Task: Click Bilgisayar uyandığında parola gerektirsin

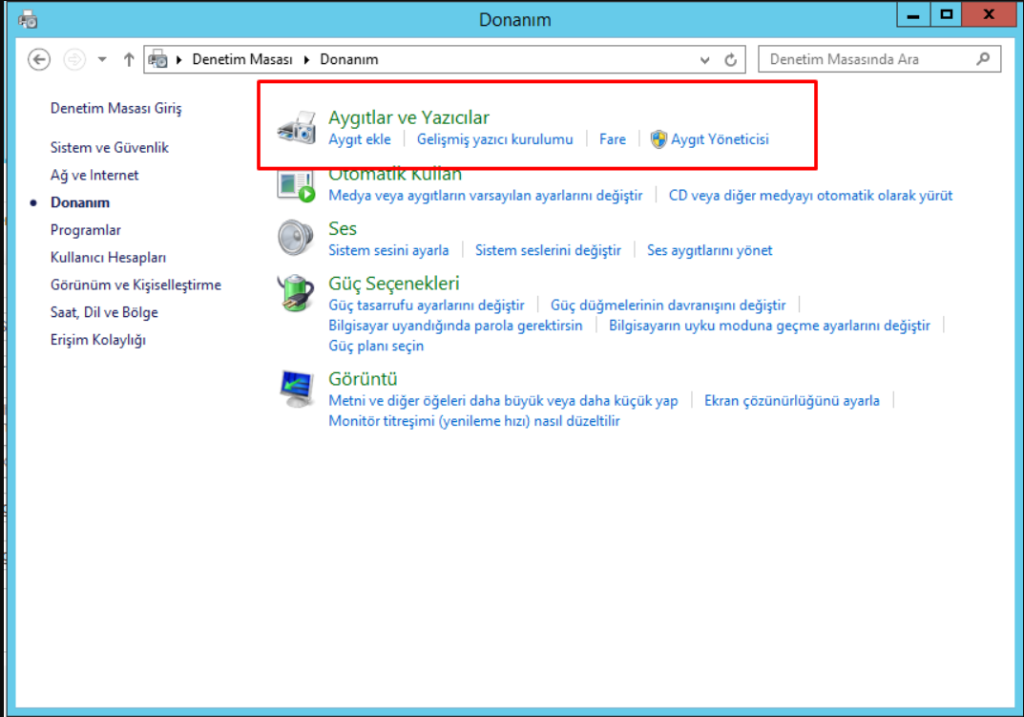Action: 455,326
